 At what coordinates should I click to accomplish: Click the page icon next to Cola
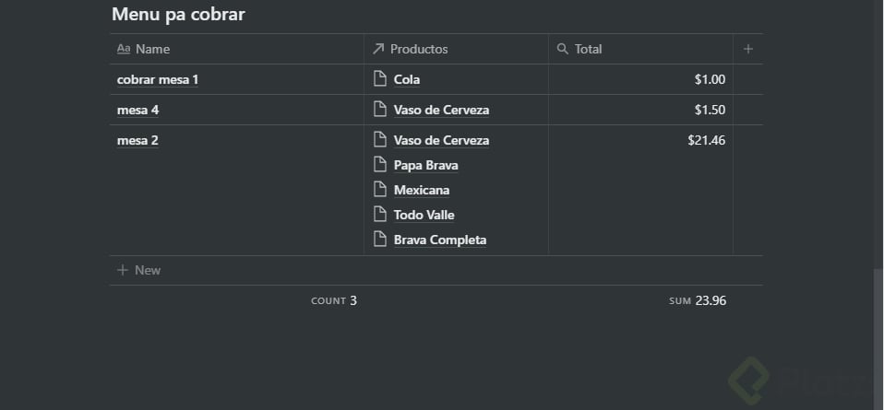click(x=380, y=79)
